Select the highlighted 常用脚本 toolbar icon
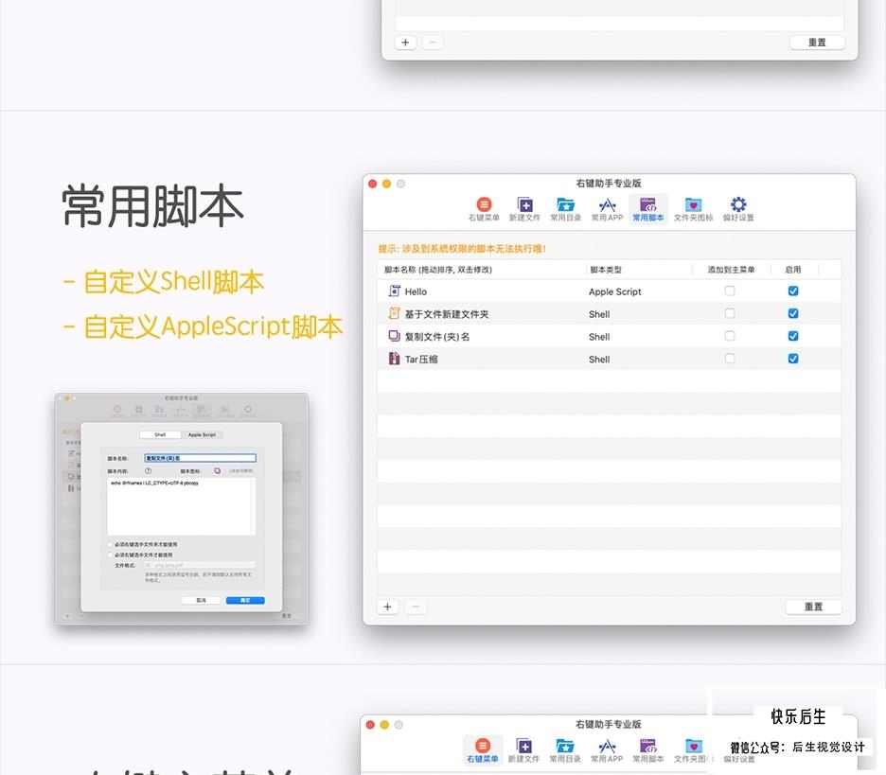Screen dimensions: 886x775 point(648,208)
